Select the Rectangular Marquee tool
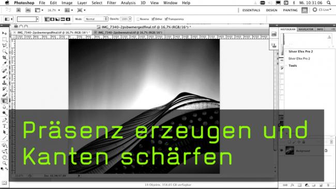This screenshot has height=189, width=336. click(x=4, y=40)
